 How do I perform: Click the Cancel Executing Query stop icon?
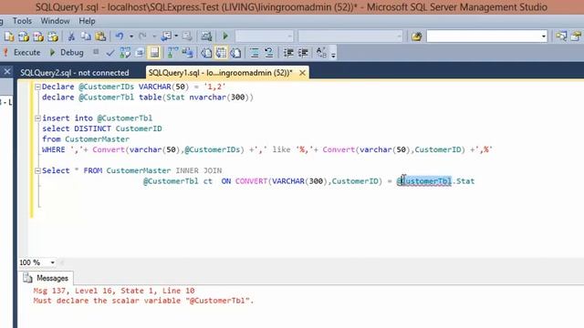pyautogui.click(x=96, y=53)
